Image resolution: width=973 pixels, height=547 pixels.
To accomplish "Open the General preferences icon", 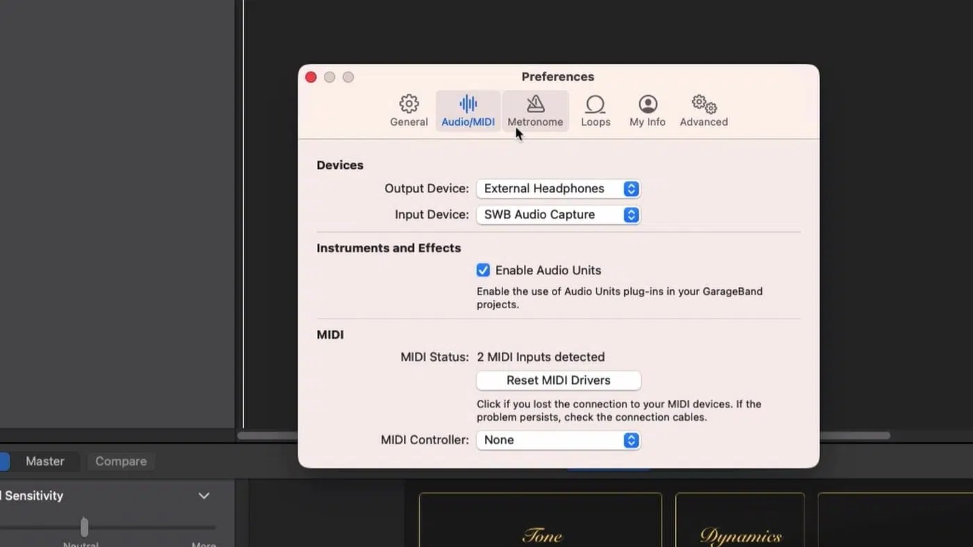I will pos(409,110).
